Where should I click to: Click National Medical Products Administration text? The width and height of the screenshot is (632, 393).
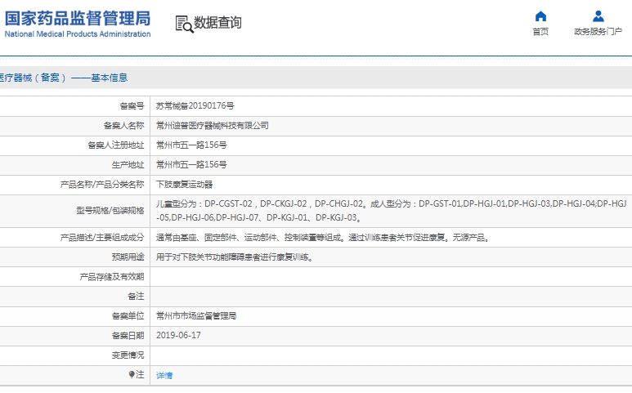tap(78, 34)
